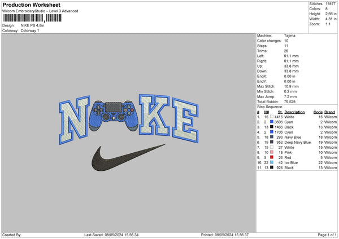Click the game controller in the design
Viewport: 339px width, 239px height.
click(114, 116)
